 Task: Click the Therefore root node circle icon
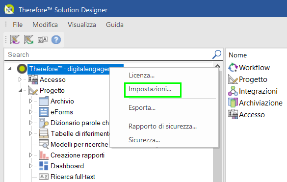click(x=22, y=69)
